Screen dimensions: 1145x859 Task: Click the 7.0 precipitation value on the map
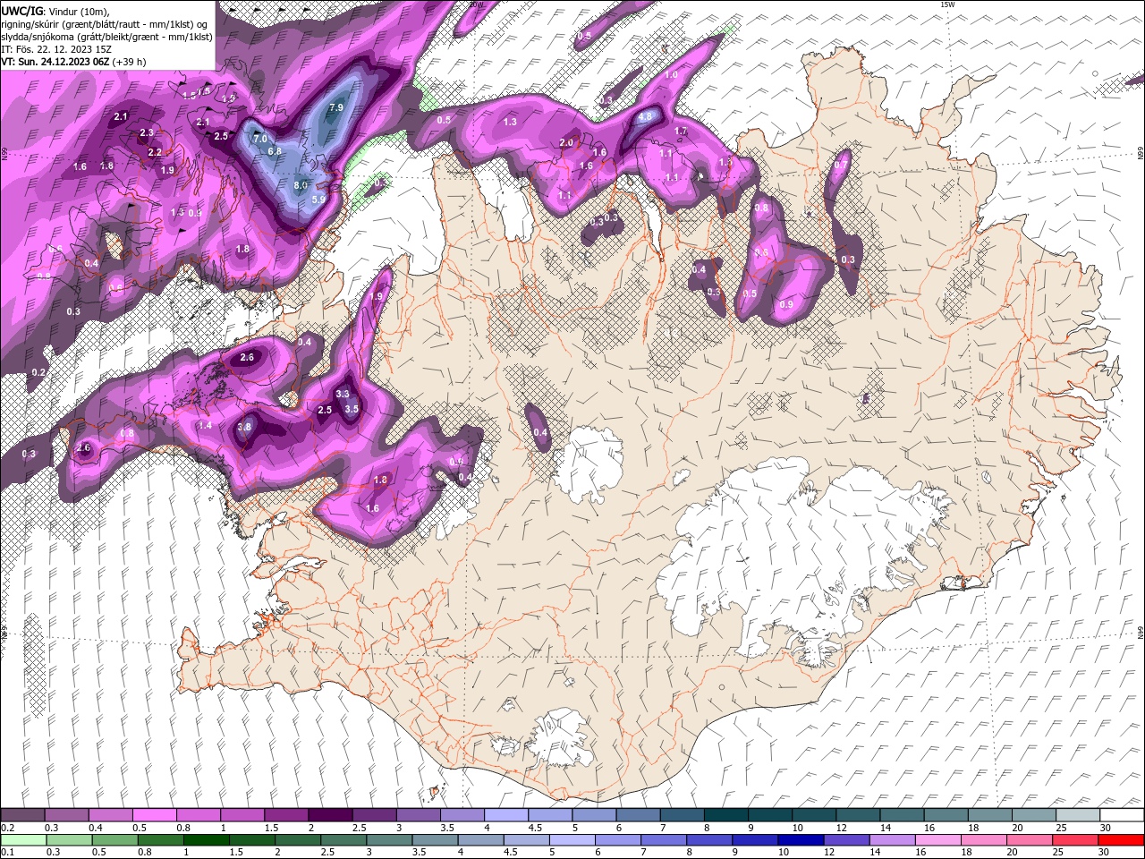(x=260, y=140)
